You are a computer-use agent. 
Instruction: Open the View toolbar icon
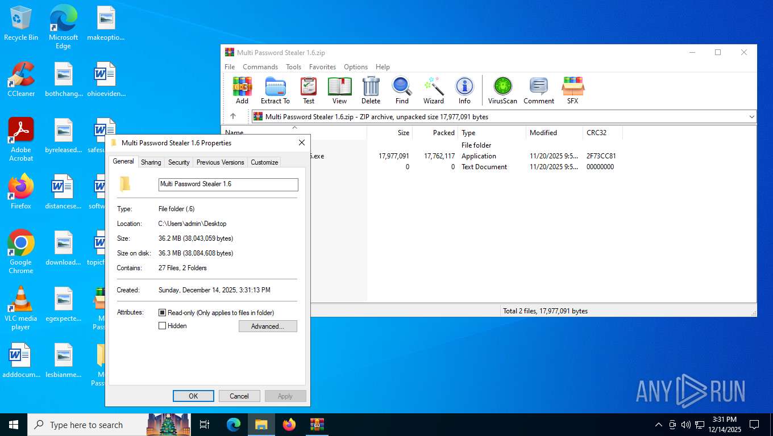[x=339, y=91]
